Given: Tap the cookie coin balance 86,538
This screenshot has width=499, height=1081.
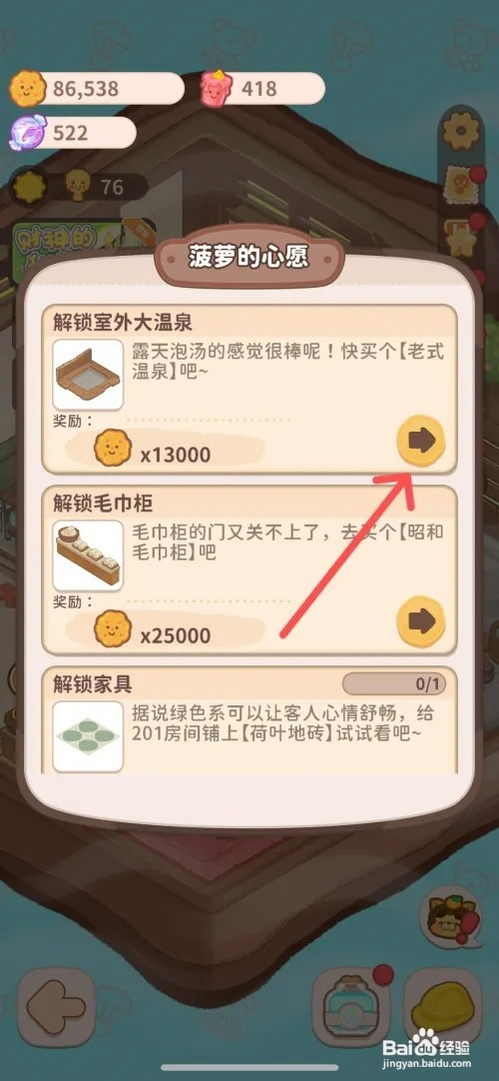Looking at the screenshot, I should pyautogui.click(x=98, y=89).
